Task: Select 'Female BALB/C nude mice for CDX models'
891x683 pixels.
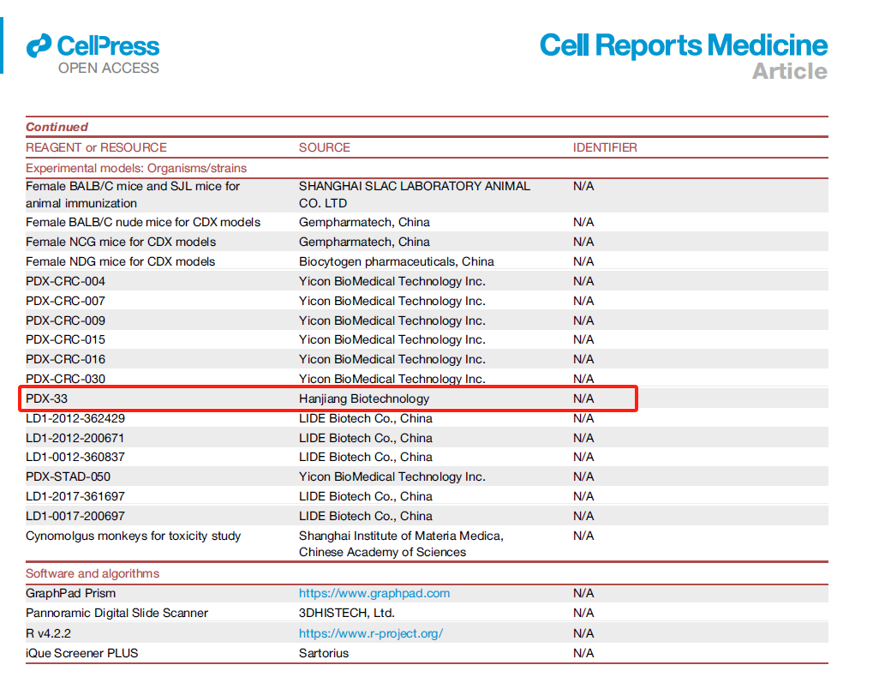Action: tap(142, 222)
